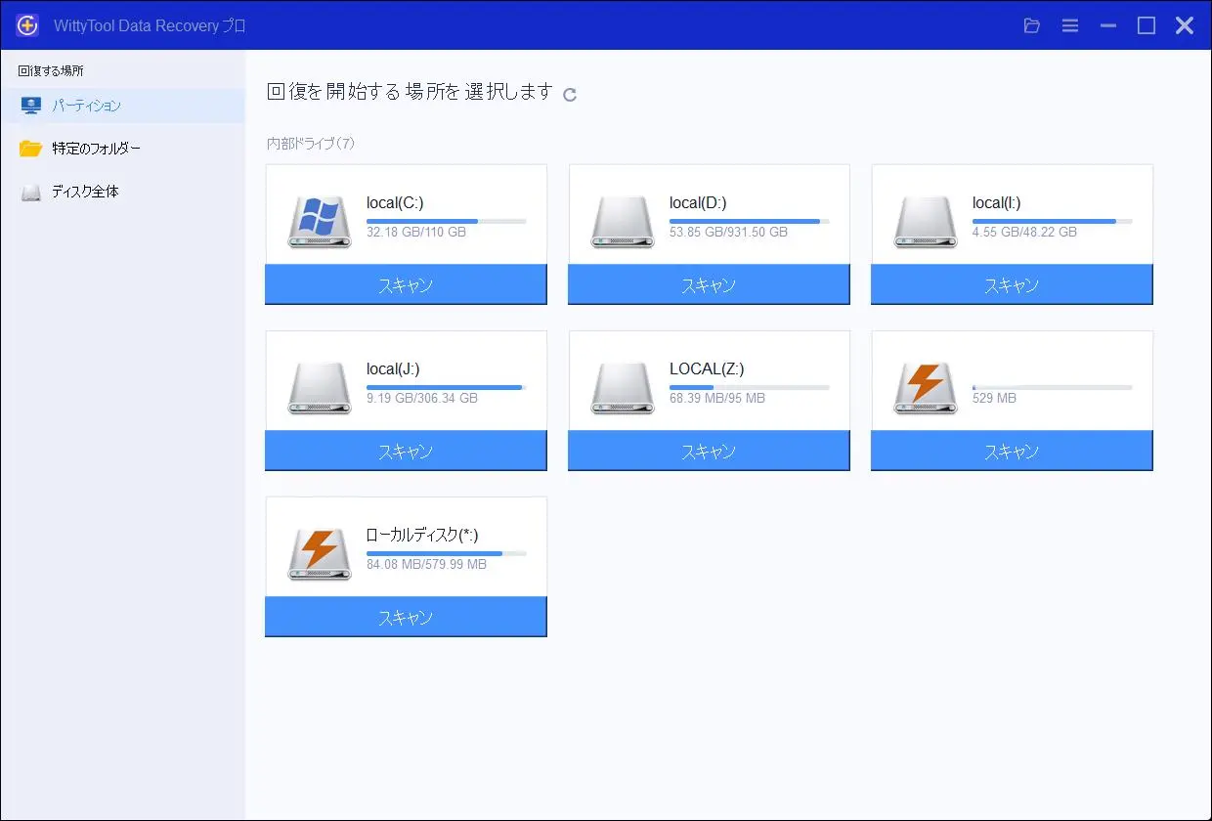Viewport: 1212px width, 821px height.
Task: Scan the 529 MB partition
Action: (1012, 452)
